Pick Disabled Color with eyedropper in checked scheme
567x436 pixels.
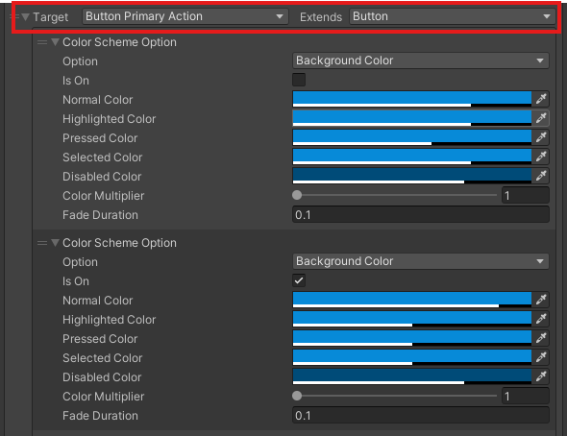click(541, 376)
